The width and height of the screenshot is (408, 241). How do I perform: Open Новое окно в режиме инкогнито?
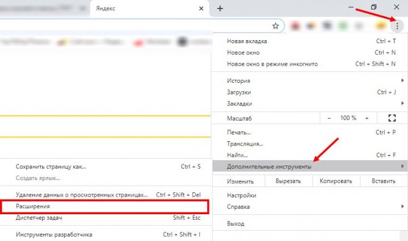[x=309, y=64]
